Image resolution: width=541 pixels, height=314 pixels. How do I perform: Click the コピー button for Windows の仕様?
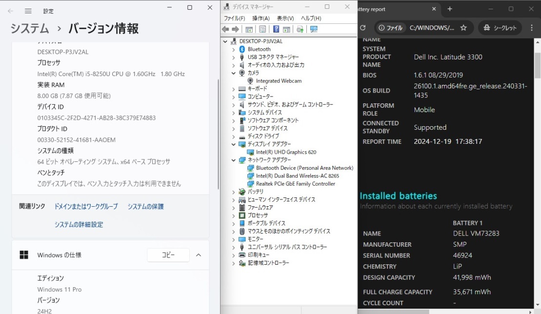[x=168, y=255]
